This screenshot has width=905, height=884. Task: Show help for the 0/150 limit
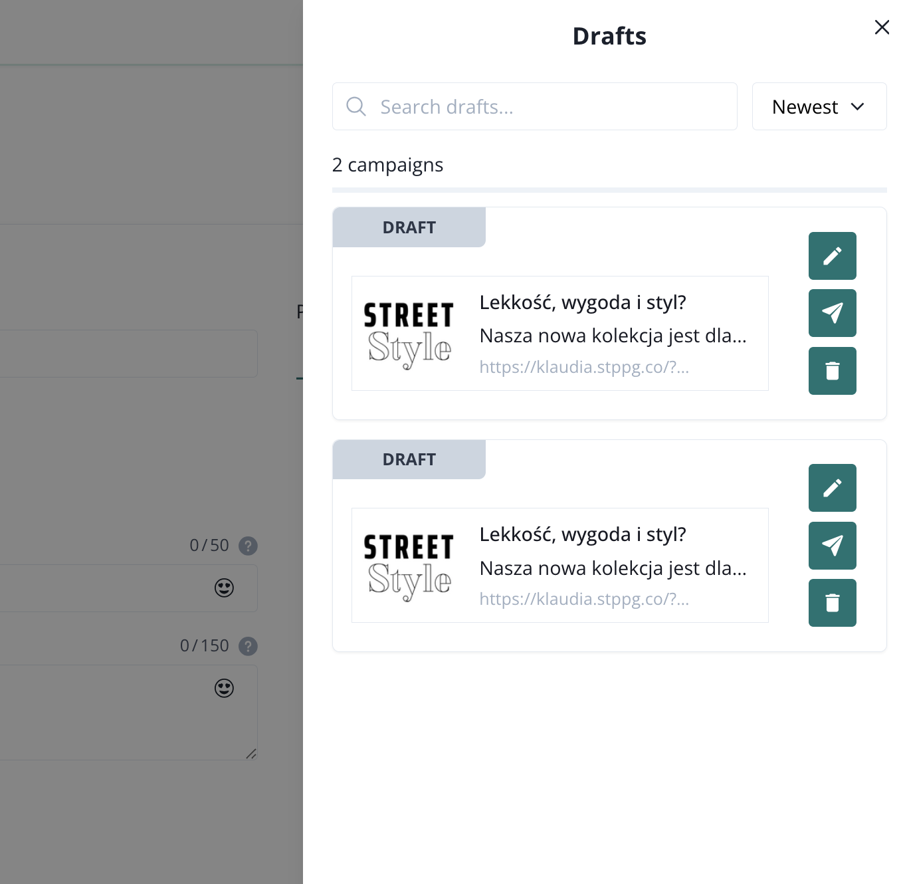pyautogui.click(x=248, y=646)
